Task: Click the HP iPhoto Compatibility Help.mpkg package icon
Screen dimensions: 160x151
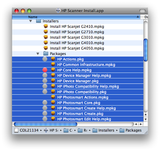Action: (x=53, y=86)
